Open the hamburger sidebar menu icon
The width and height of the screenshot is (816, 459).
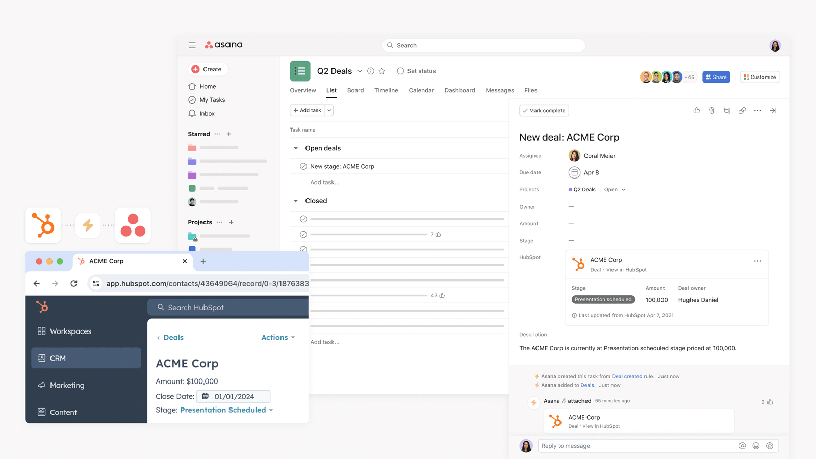coord(192,45)
